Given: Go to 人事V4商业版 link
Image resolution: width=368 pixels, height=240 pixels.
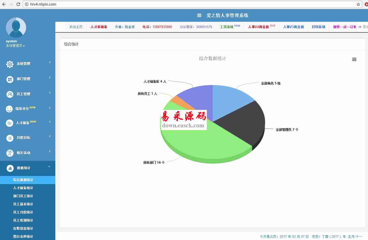Looking at the screenshot, I should pos(258,27).
